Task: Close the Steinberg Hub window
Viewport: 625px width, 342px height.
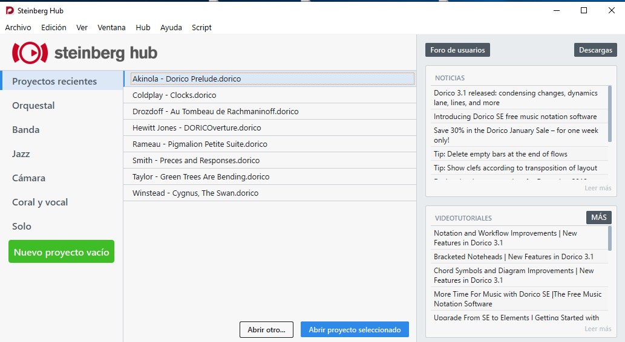Action: [612, 11]
